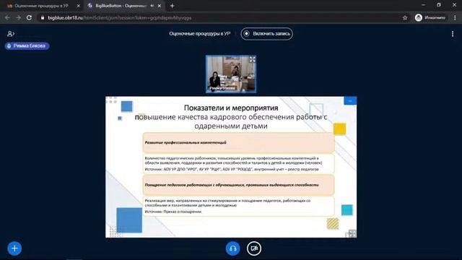This screenshot has height=260, width=462.
Task: Leave audio via headphones button
Action: 232,248
